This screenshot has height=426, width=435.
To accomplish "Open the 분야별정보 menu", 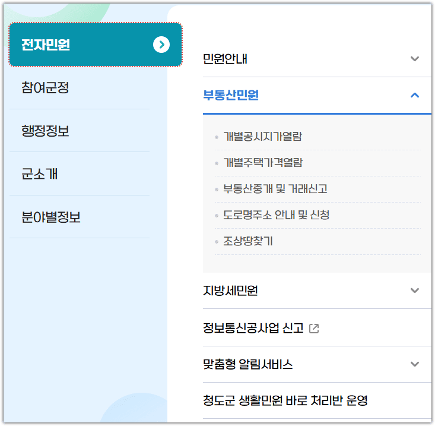I will [51, 217].
